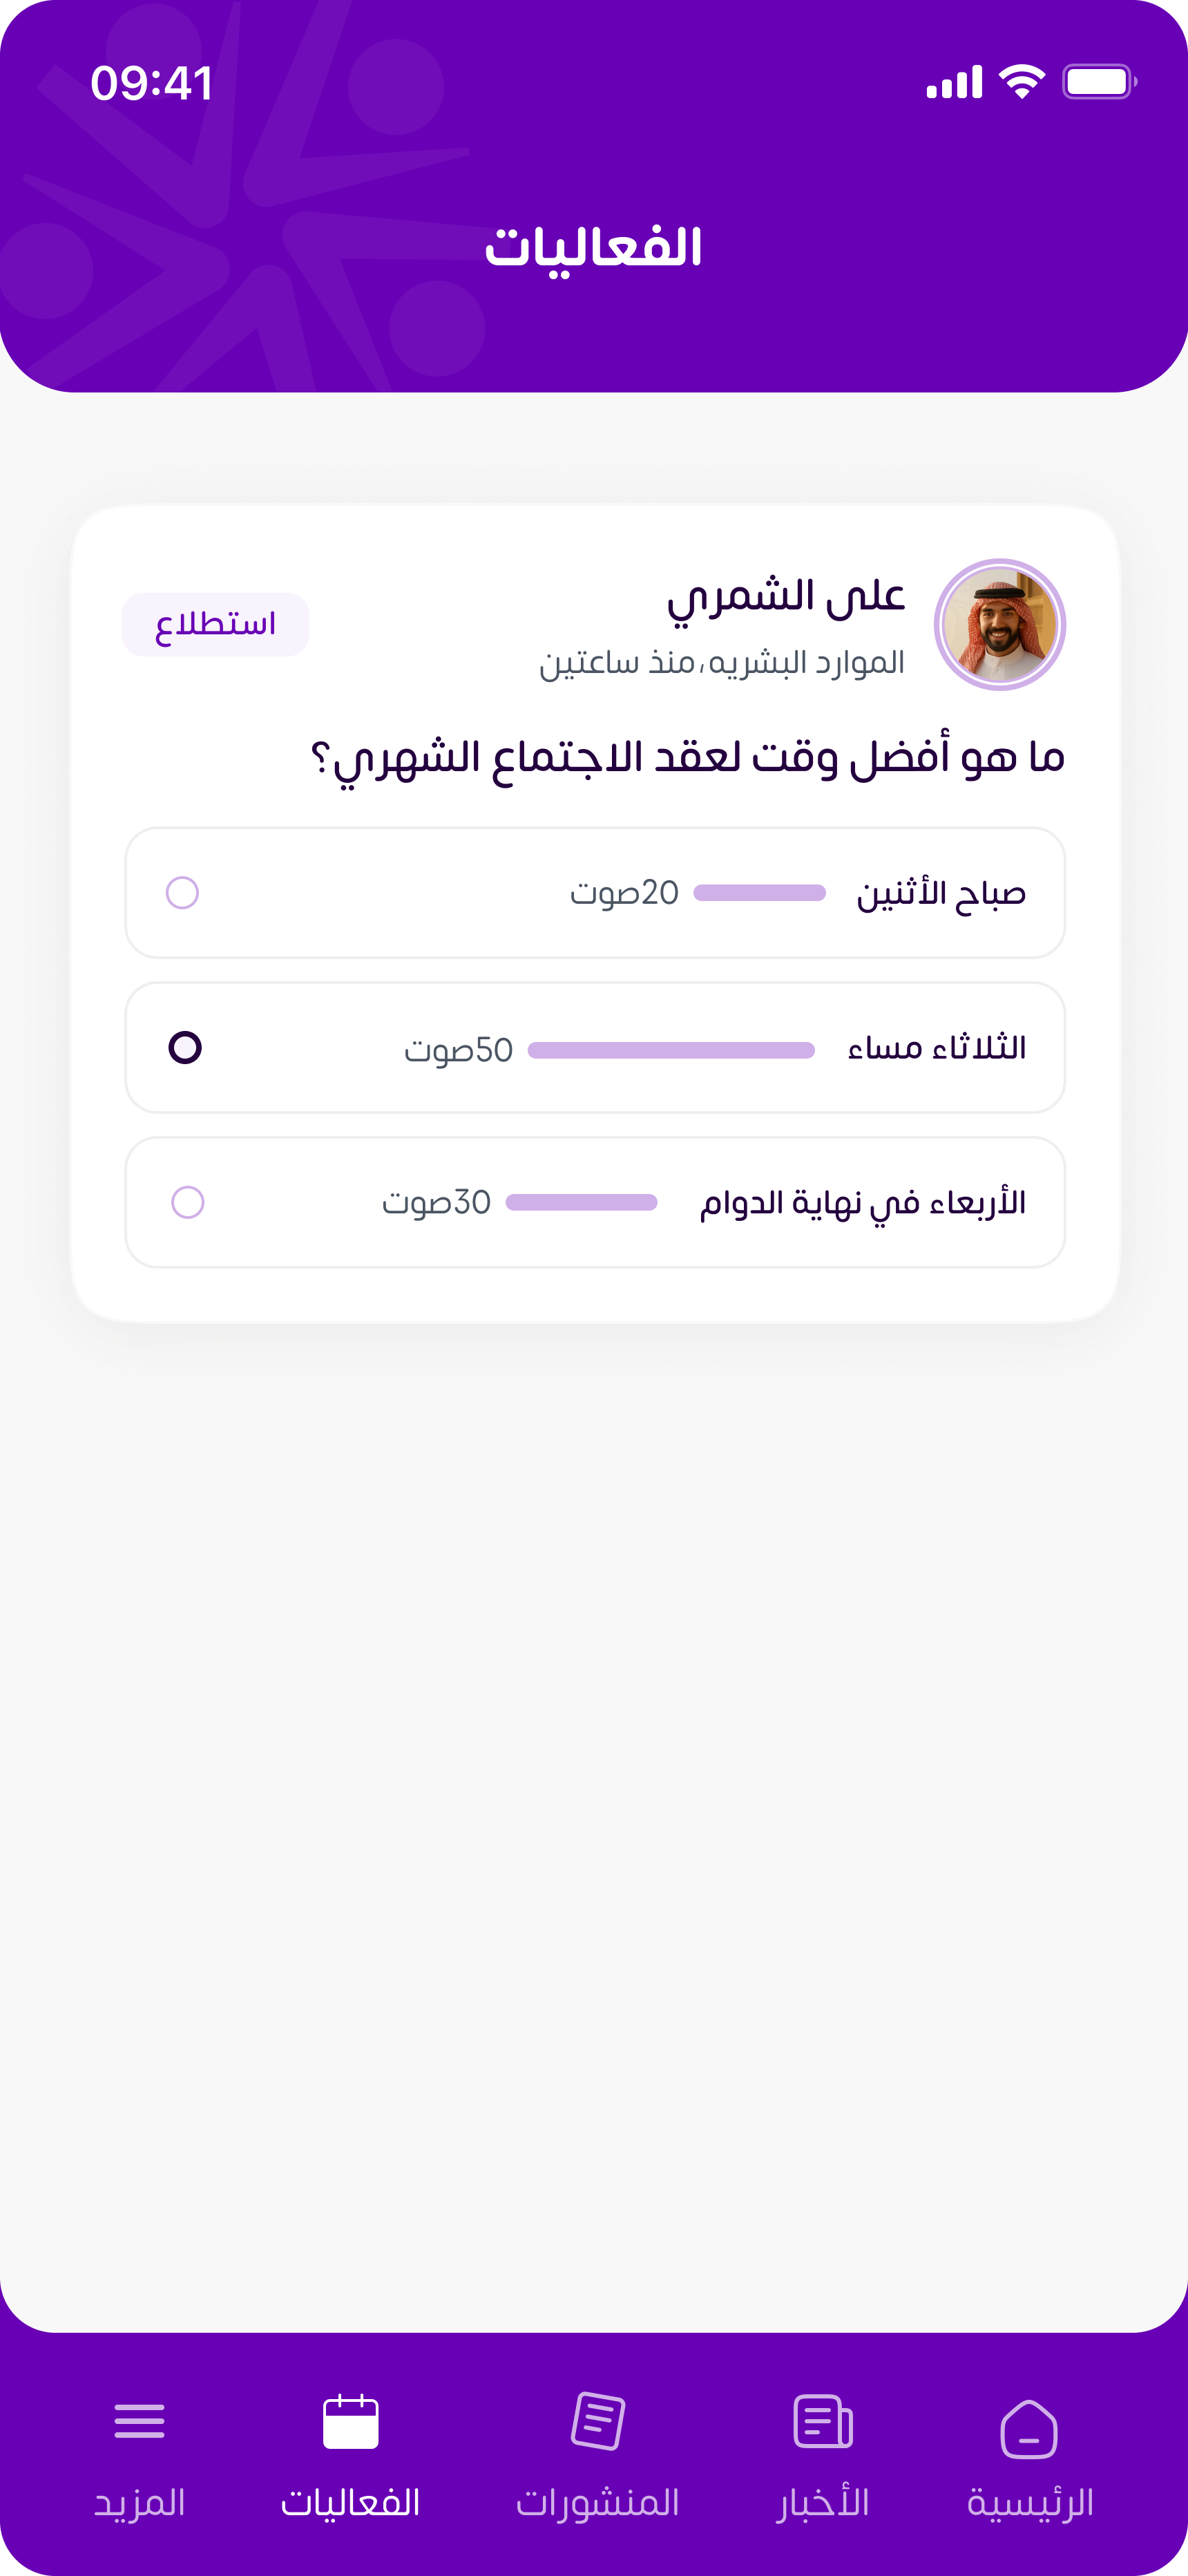1188x2576 pixels.
Task: Tap the Wi-Fi status icon
Action: click(x=1022, y=81)
